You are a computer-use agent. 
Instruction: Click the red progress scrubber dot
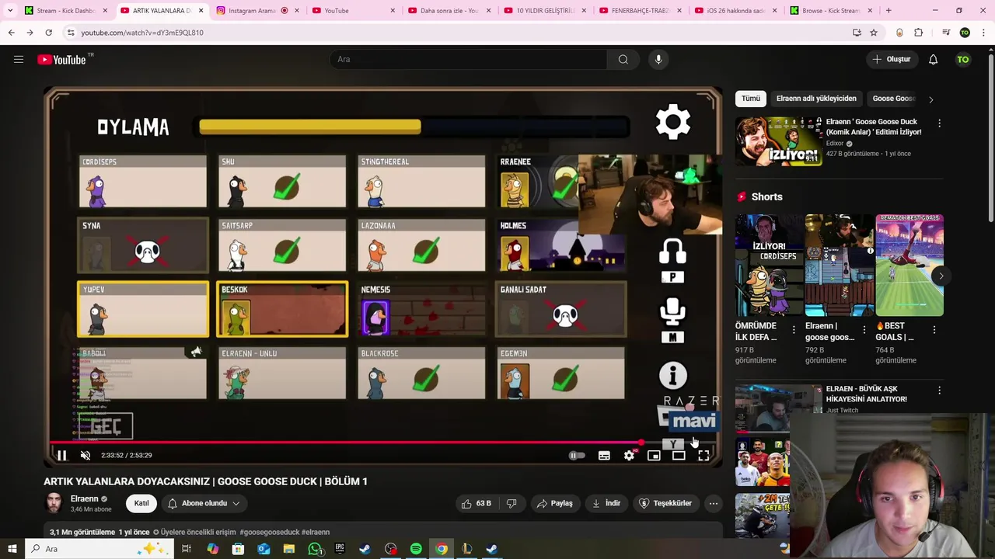click(641, 443)
